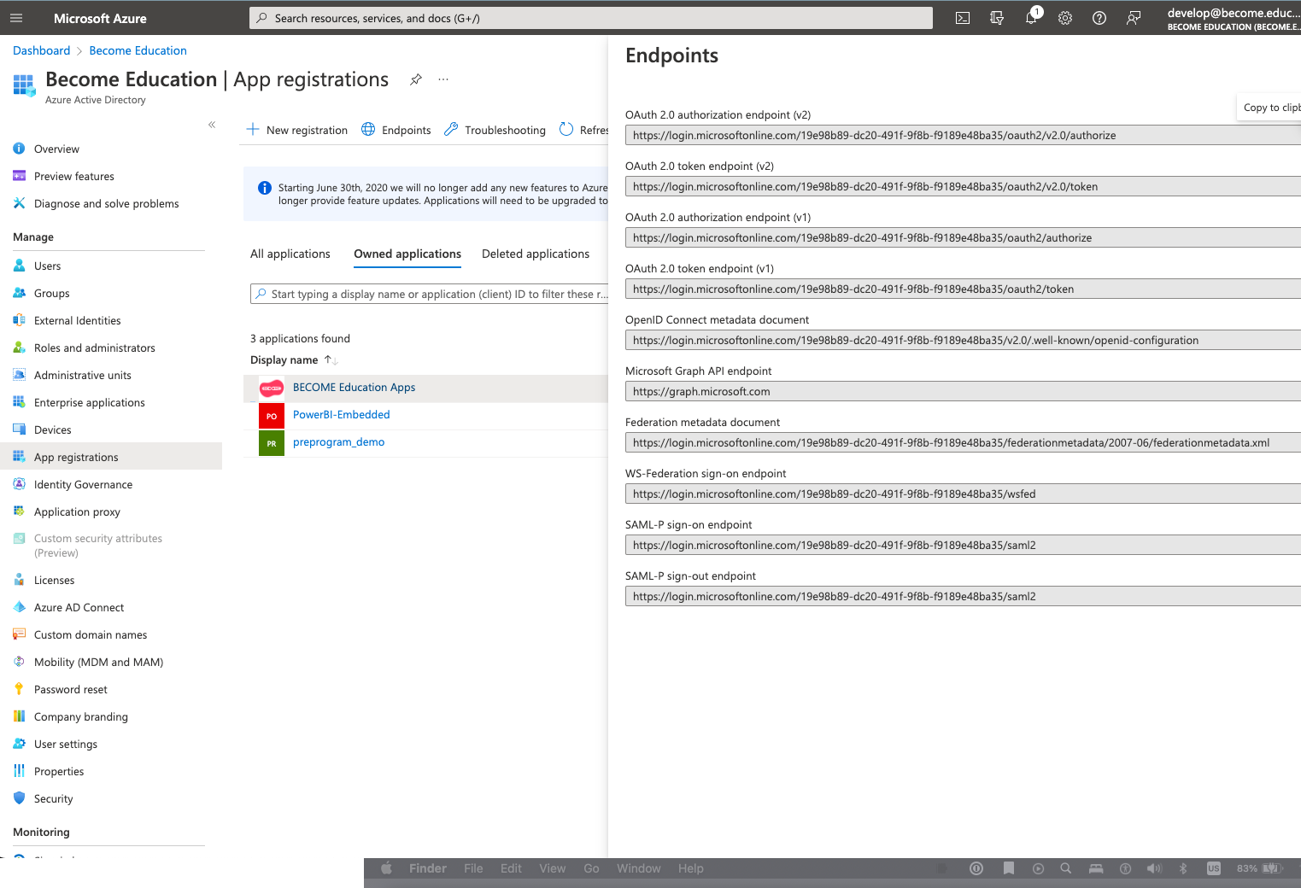Switch to the Owned applications tab

[407, 254]
